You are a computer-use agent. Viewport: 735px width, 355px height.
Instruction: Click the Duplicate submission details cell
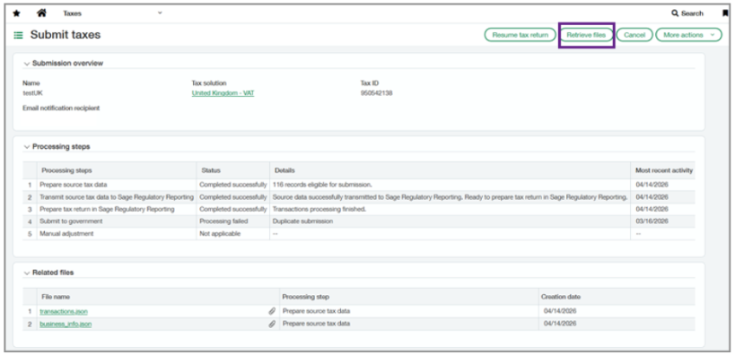click(x=450, y=221)
